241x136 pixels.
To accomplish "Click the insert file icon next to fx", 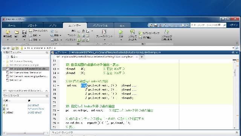I will click(88, 31).
